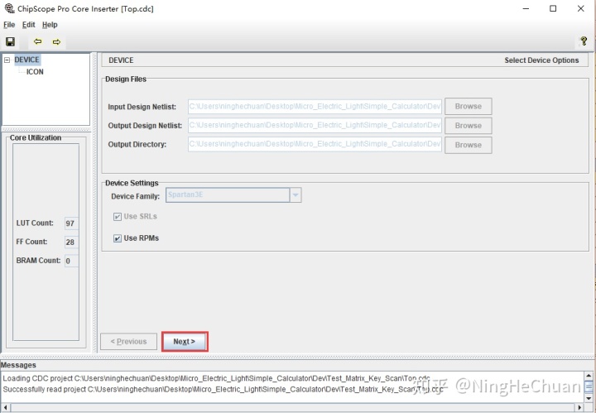Browse for the Output Directory
The width and height of the screenshot is (596, 413).
(x=469, y=145)
